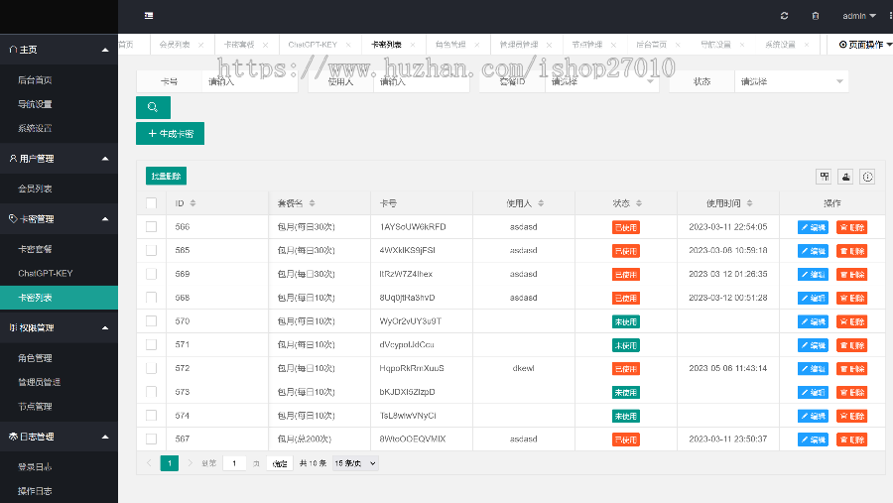Go to next page arrow in pagination
The height and width of the screenshot is (503, 893).
pyautogui.click(x=191, y=463)
